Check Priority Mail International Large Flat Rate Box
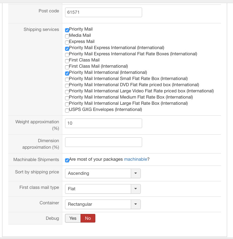233x239 pixels. coord(67,104)
